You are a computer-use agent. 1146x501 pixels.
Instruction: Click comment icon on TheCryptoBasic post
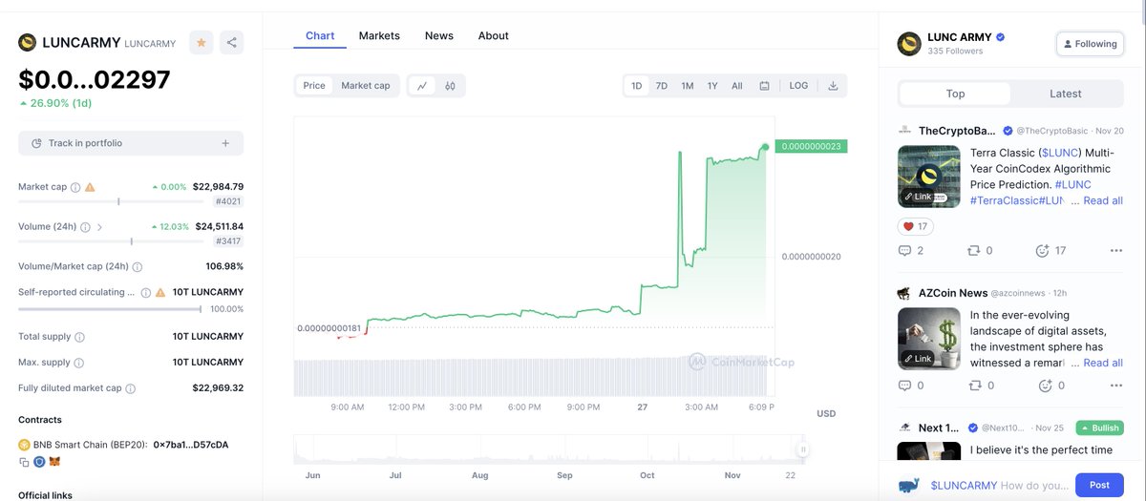click(904, 251)
